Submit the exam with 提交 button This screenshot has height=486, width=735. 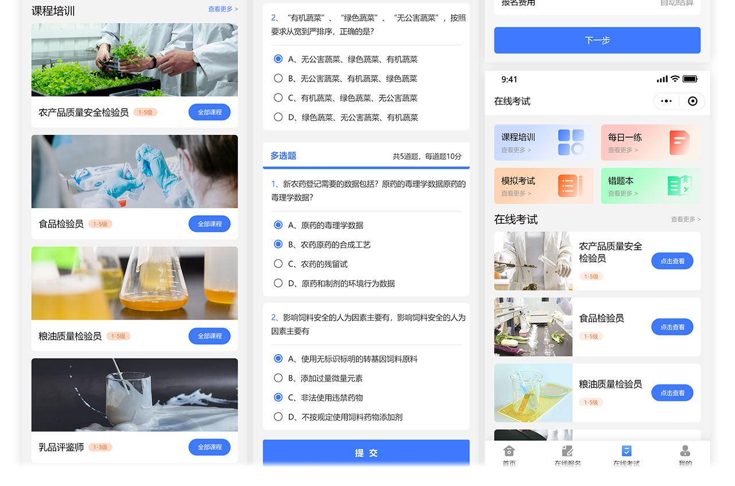366,452
